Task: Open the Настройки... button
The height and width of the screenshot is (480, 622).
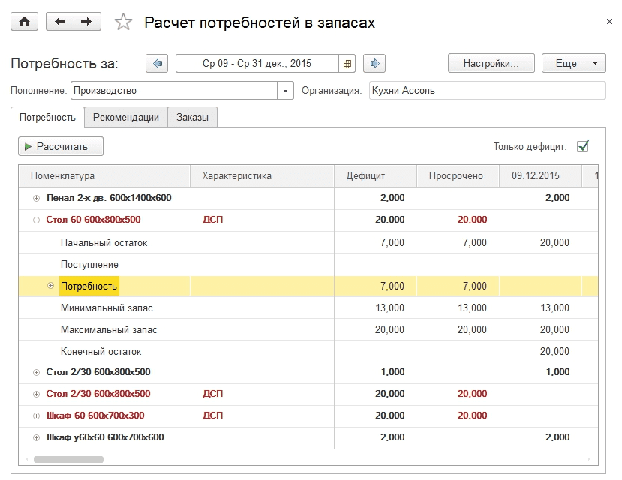Action: point(491,64)
